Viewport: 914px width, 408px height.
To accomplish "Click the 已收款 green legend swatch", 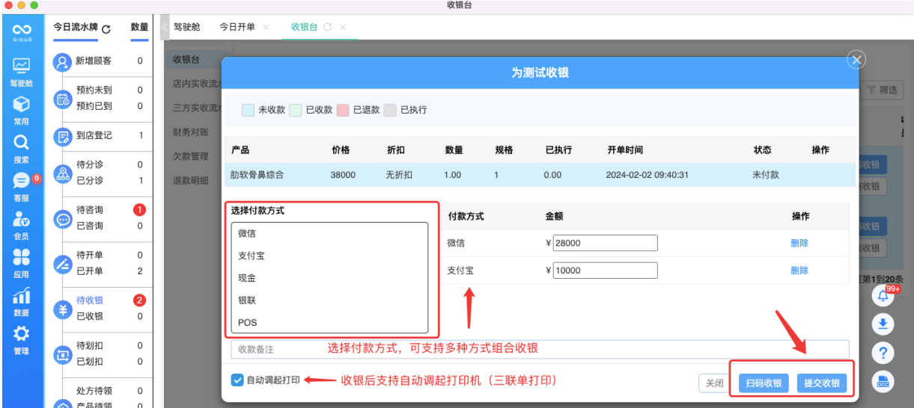I will pyautogui.click(x=296, y=110).
